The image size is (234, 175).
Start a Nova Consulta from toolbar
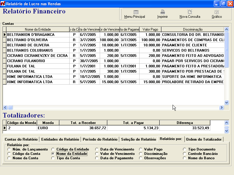click(190, 12)
